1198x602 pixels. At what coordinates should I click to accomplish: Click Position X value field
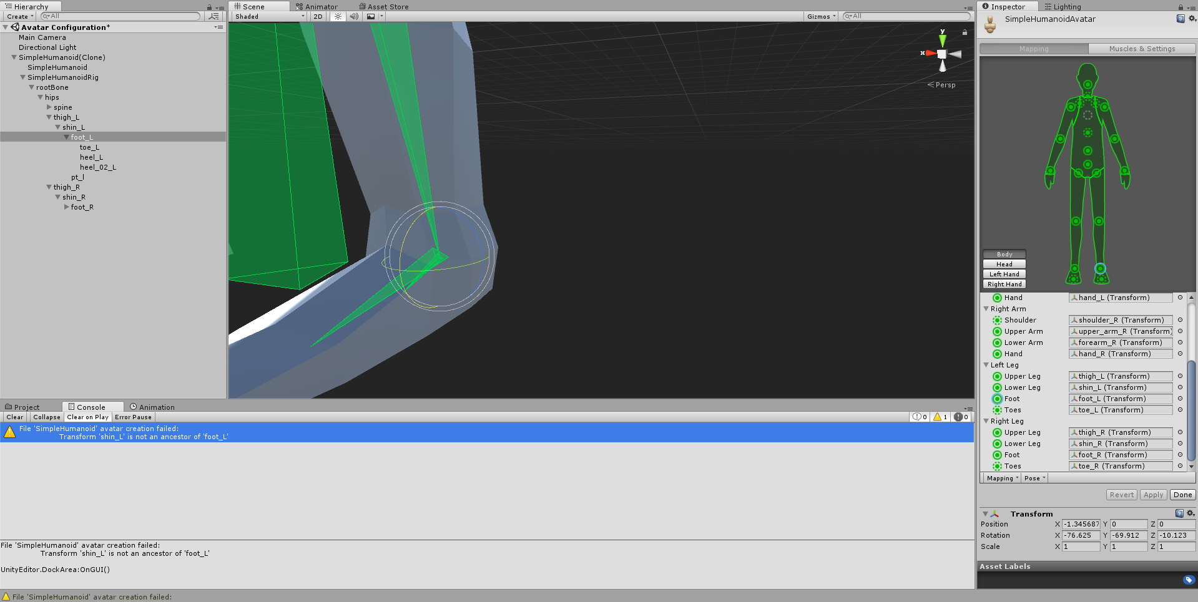click(x=1081, y=524)
